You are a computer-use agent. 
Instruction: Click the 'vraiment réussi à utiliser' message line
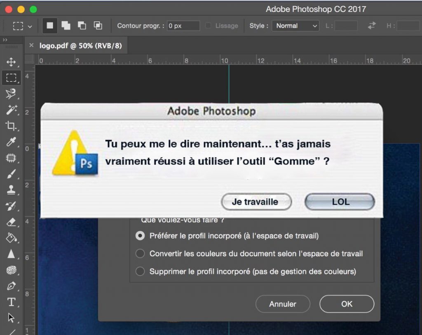[217, 161]
